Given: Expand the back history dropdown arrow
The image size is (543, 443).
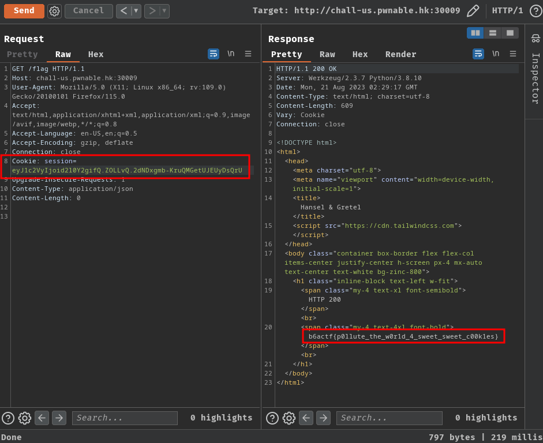Looking at the screenshot, I should click(136, 11).
